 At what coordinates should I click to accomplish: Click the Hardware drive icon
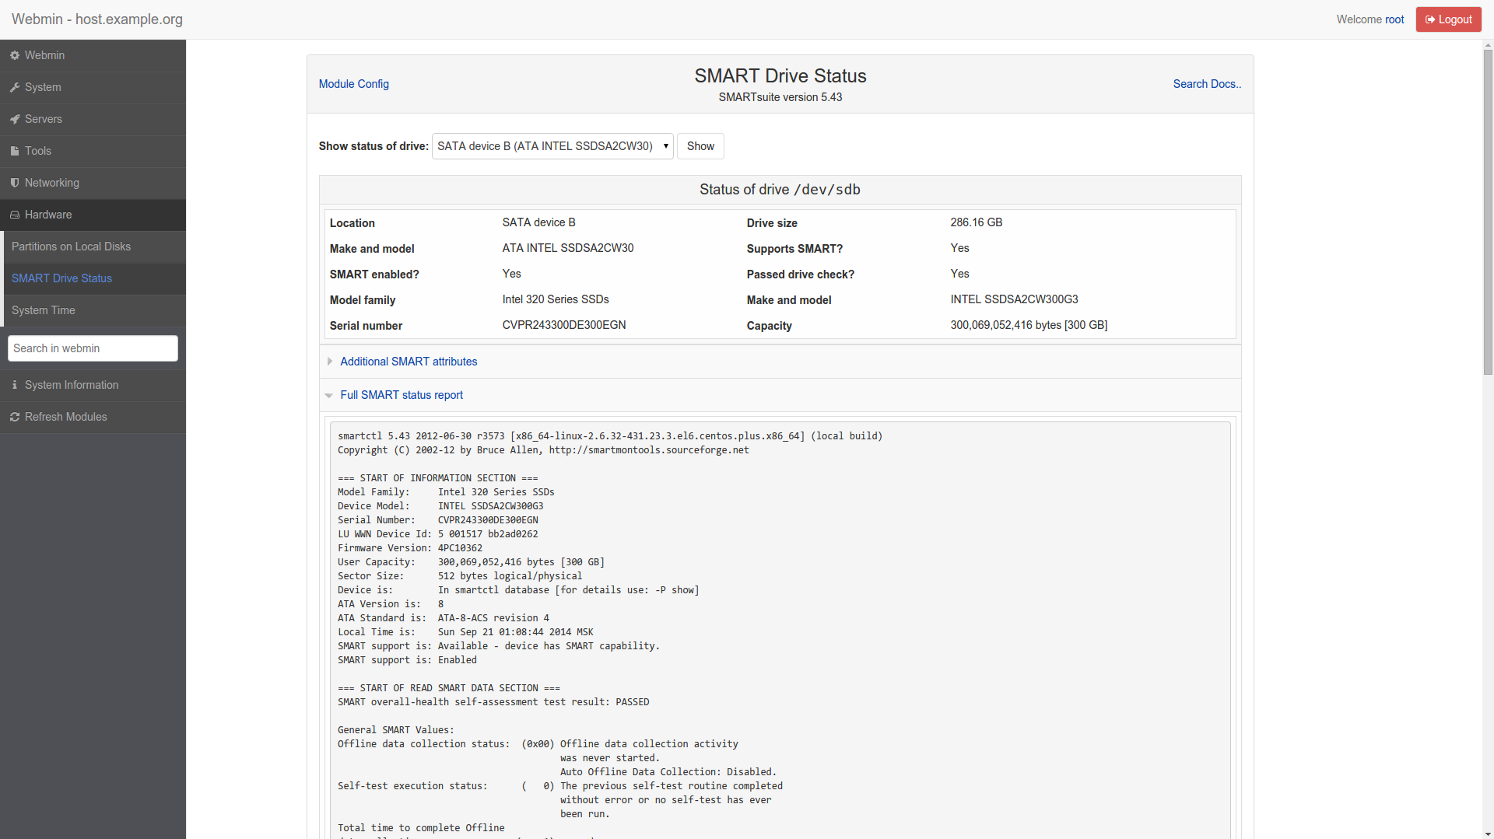tap(15, 215)
